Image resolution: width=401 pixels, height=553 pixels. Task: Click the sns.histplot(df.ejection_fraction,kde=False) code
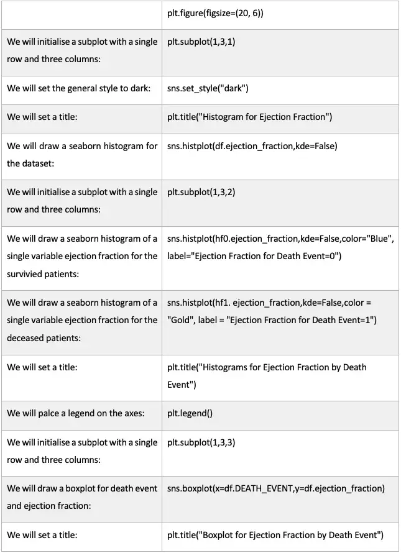point(252,146)
